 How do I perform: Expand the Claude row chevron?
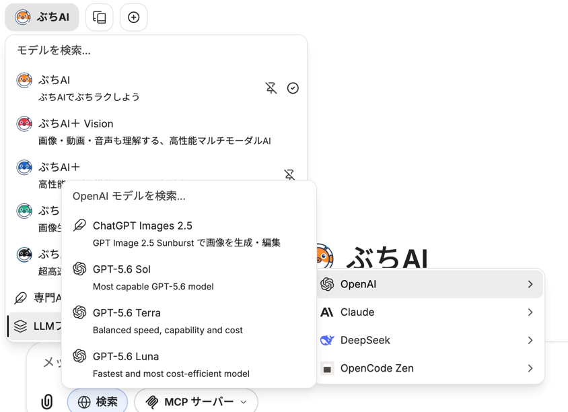point(530,312)
